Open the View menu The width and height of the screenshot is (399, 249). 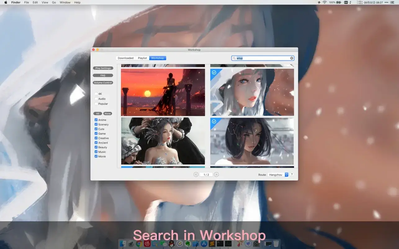[x=45, y=2]
